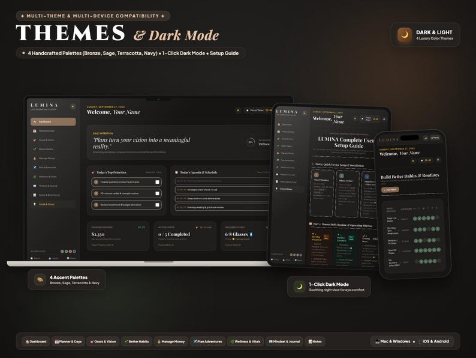
Task: Click the Guide & Setup lightbulb icon on tablet
Action: click(x=276, y=189)
